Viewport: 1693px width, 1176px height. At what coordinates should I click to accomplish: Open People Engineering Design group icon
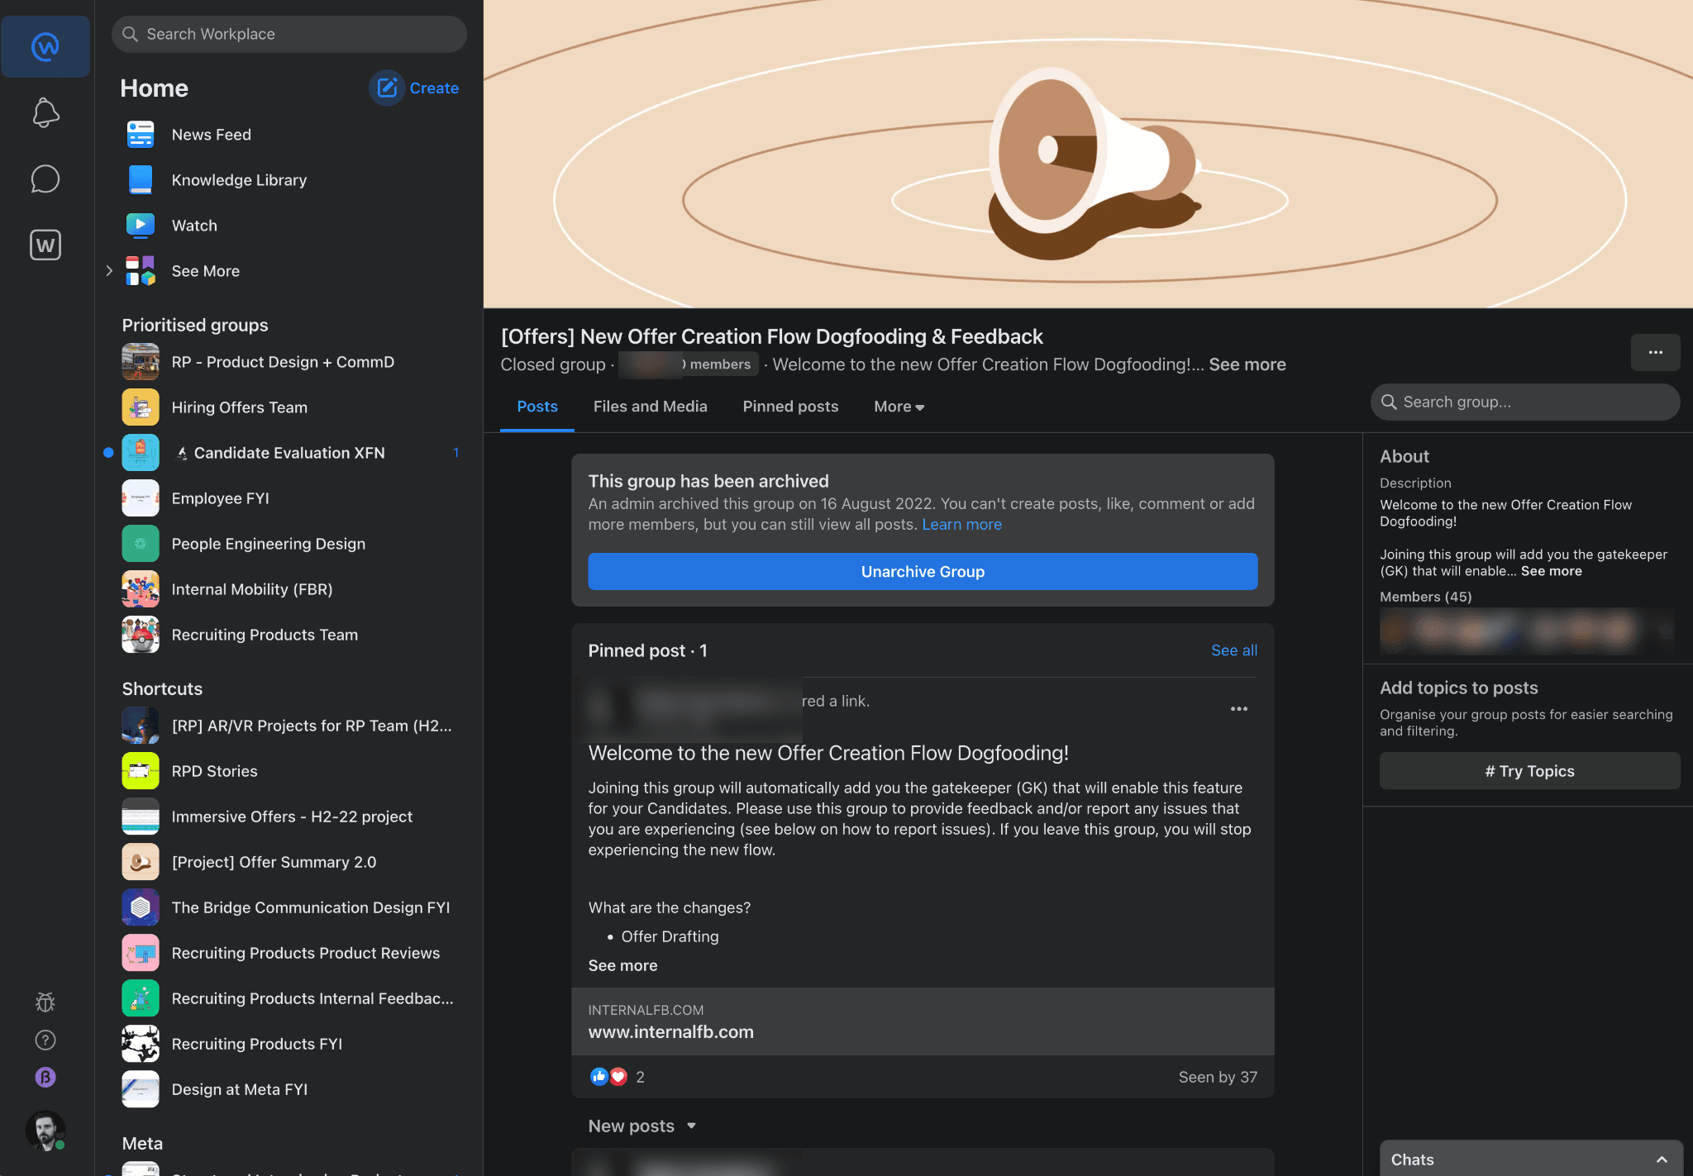click(x=141, y=543)
